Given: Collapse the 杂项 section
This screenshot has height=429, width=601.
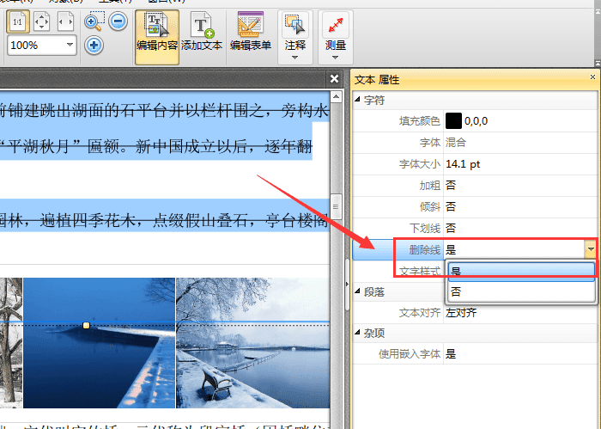Looking at the screenshot, I should 358,332.
